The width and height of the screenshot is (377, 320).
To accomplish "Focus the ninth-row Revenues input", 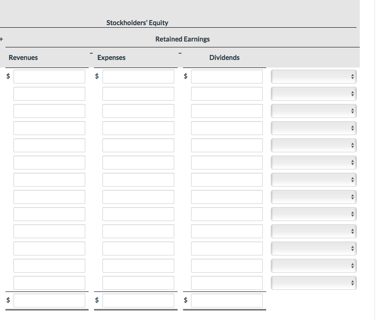I will (49, 214).
